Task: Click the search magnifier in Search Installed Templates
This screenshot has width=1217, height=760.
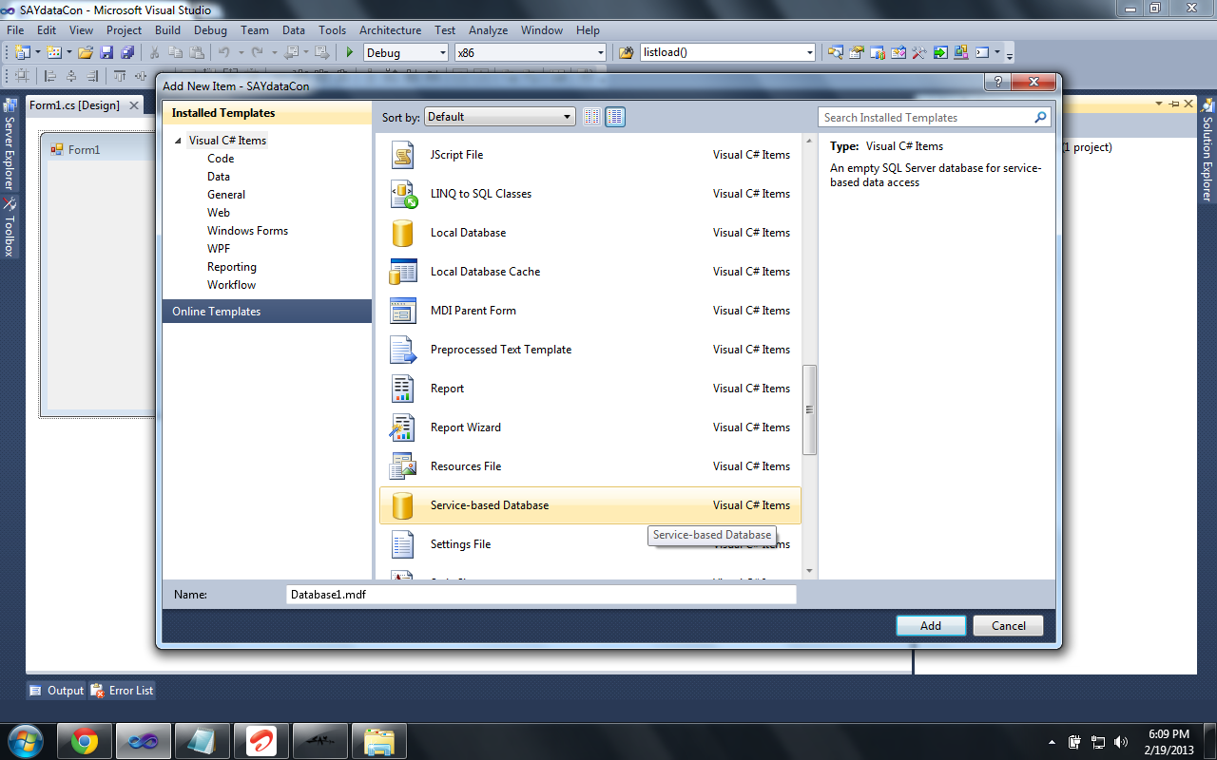Action: [1040, 118]
